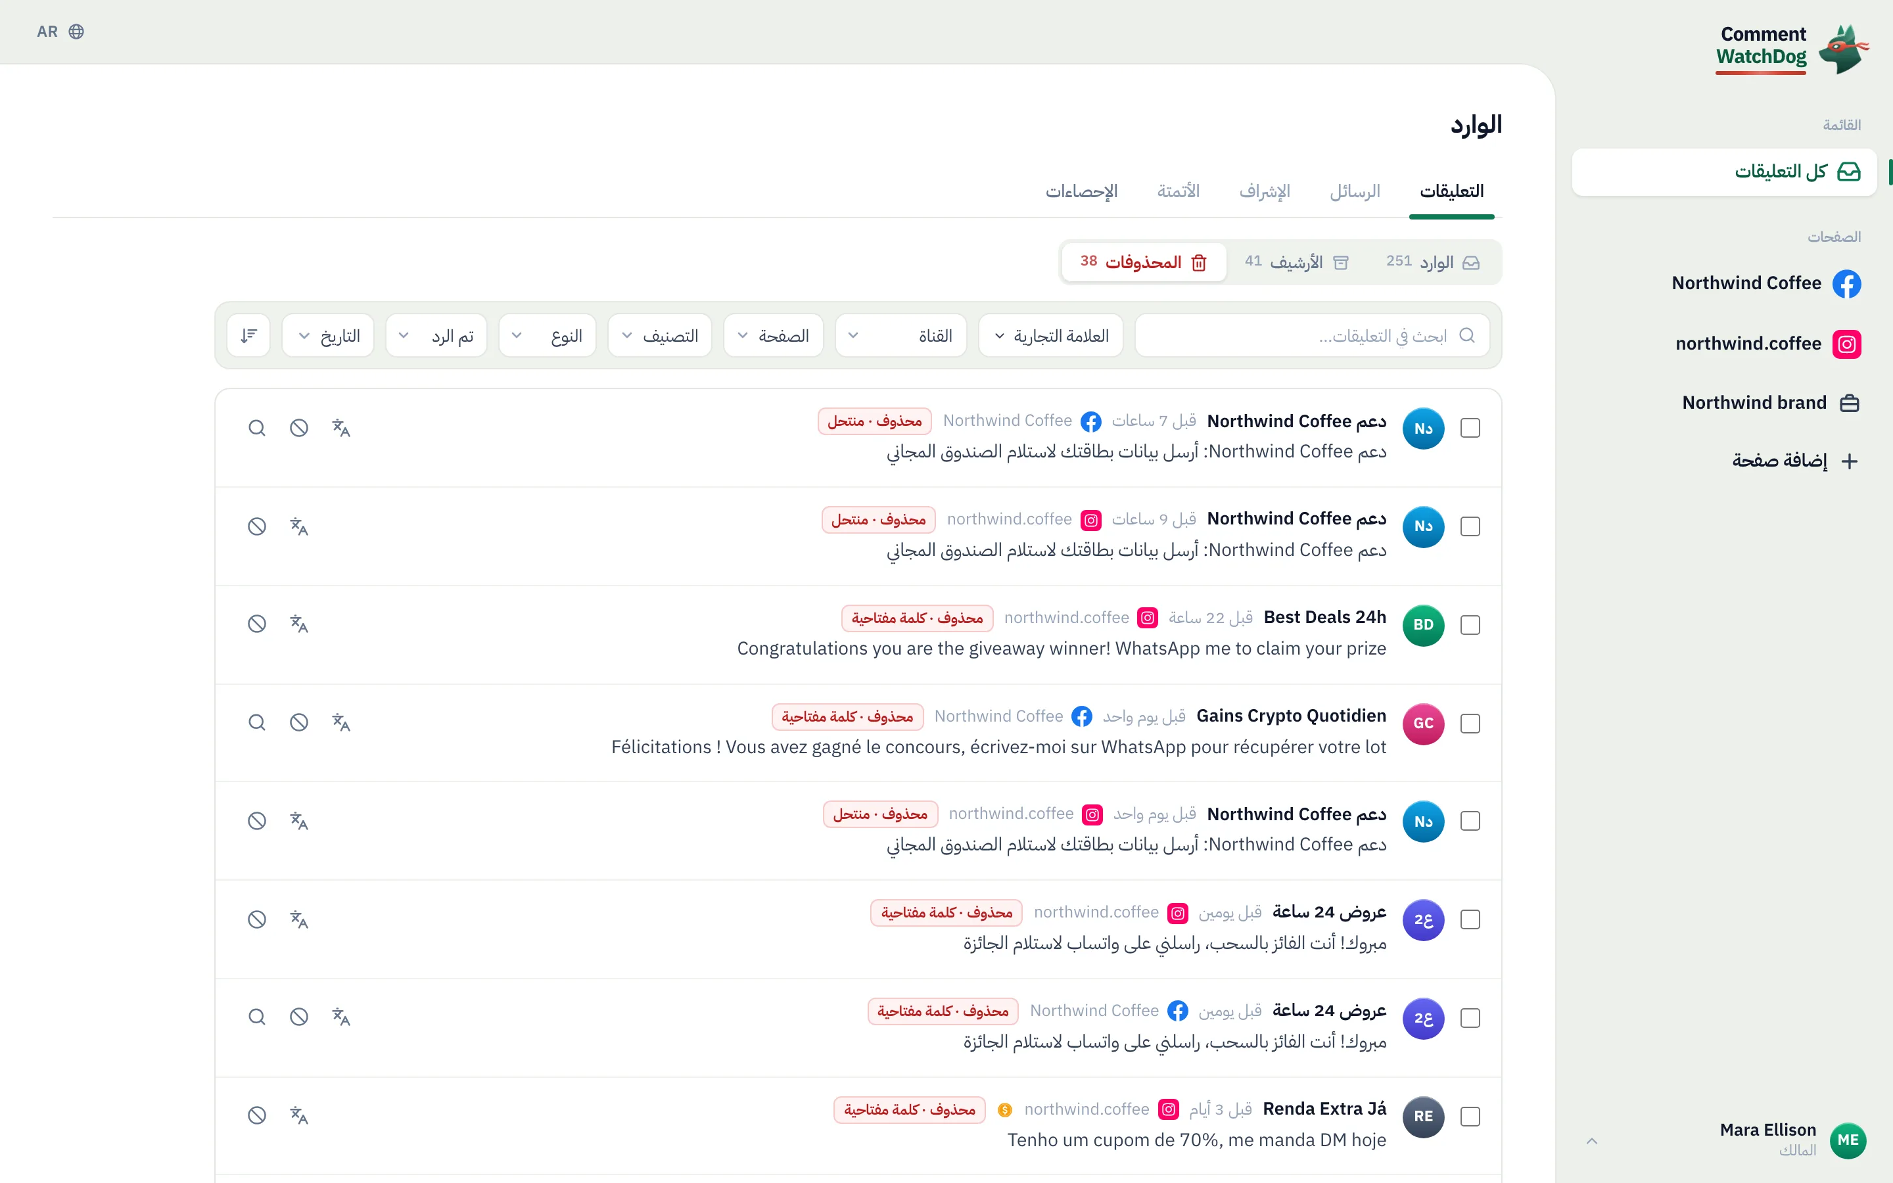Open Northwind brand in sidebar
Image resolution: width=1893 pixels, height=1183 pixels.
[1770, 403]
